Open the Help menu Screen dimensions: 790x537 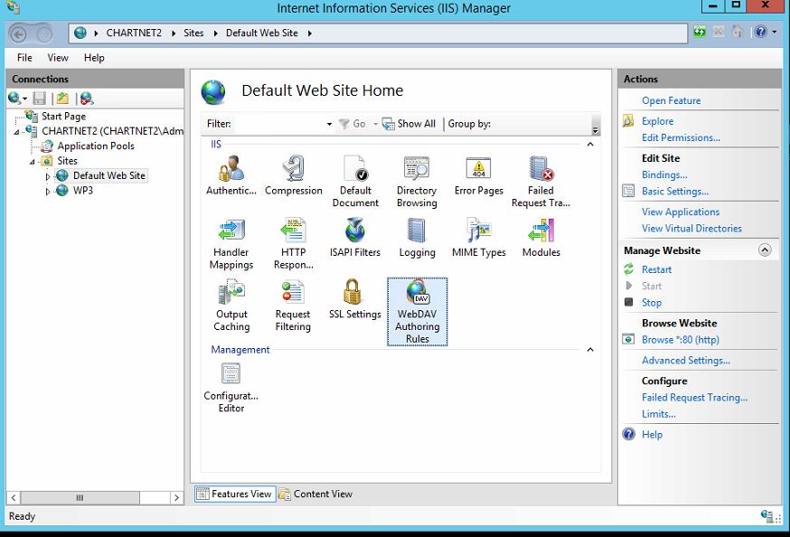[x=94, y=58]
